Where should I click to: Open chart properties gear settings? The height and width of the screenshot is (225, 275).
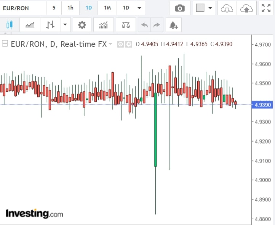[x=82, y=25]
